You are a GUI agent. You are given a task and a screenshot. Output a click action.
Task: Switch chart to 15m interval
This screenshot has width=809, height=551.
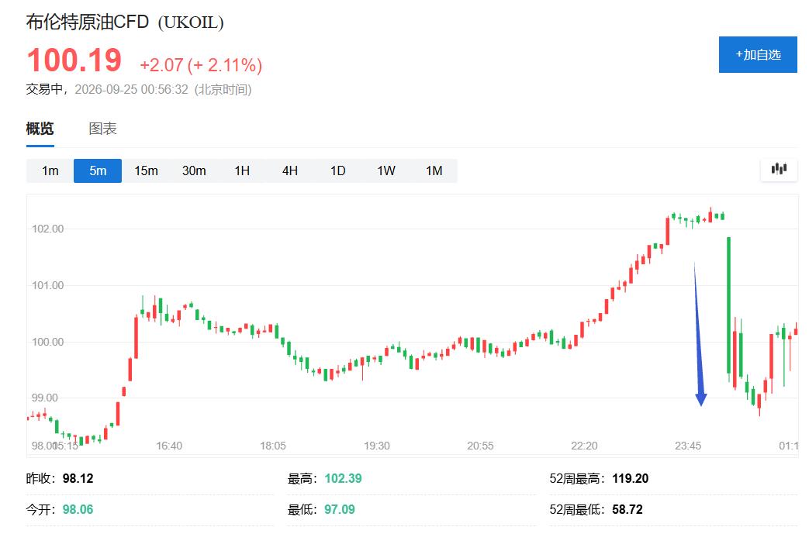coord(146,170)
